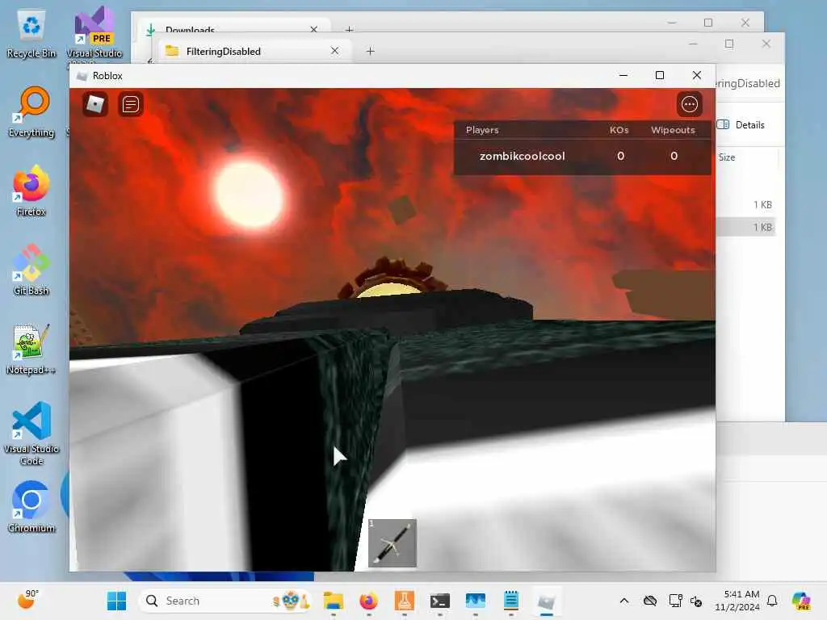827x620 pixels.
Task: Launch Firefox from the desktop
Action: click(31, 191)
